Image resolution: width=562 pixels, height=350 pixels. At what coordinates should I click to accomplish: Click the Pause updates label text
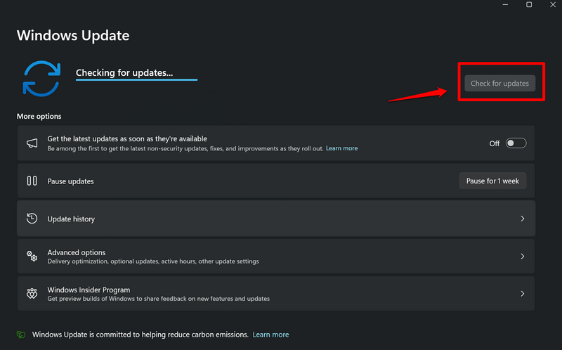pyautogui.click(x=70, y=181)
